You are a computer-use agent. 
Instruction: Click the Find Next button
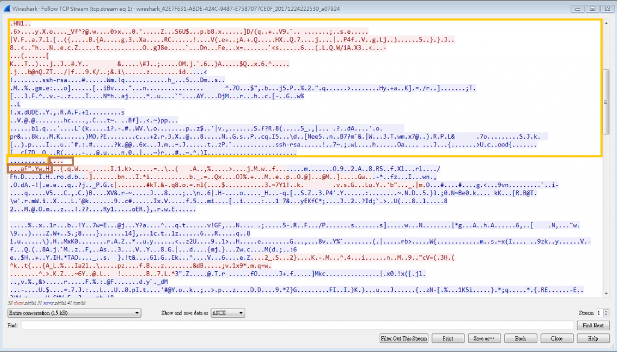[593, 325]
